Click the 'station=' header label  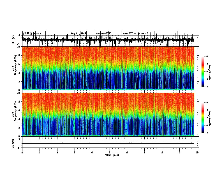103,34
